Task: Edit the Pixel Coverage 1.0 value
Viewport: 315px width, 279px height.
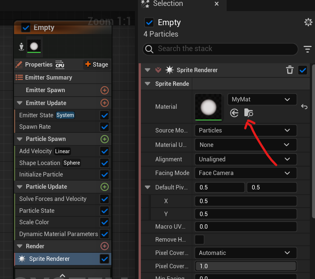Action: pos(246,266)
